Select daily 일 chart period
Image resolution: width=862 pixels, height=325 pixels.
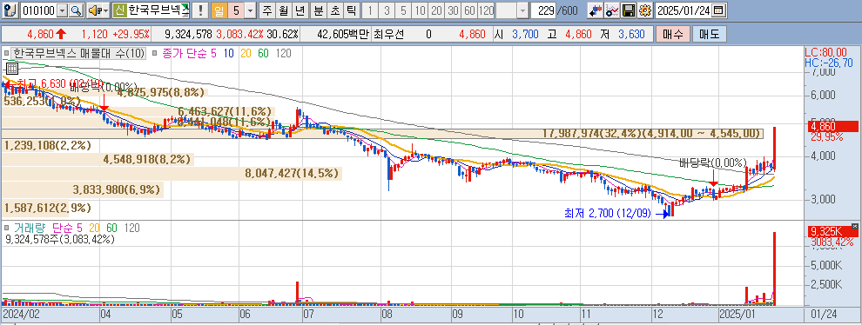coord(219,10)
